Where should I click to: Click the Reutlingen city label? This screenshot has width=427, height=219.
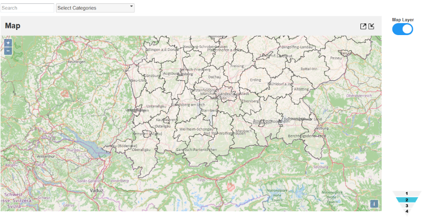pos(76,62)
